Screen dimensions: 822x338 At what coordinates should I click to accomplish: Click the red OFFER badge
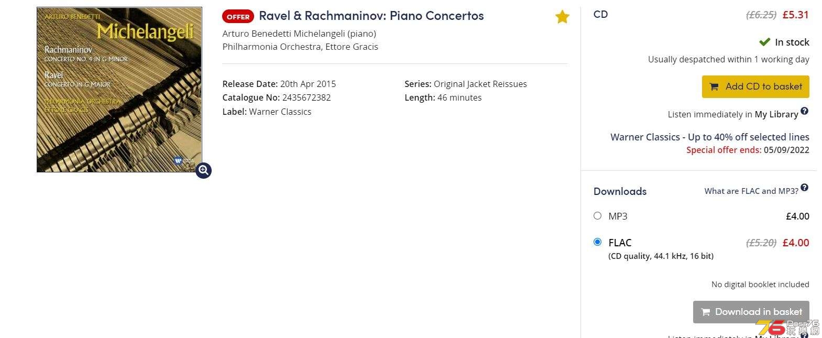click(238, 17)
